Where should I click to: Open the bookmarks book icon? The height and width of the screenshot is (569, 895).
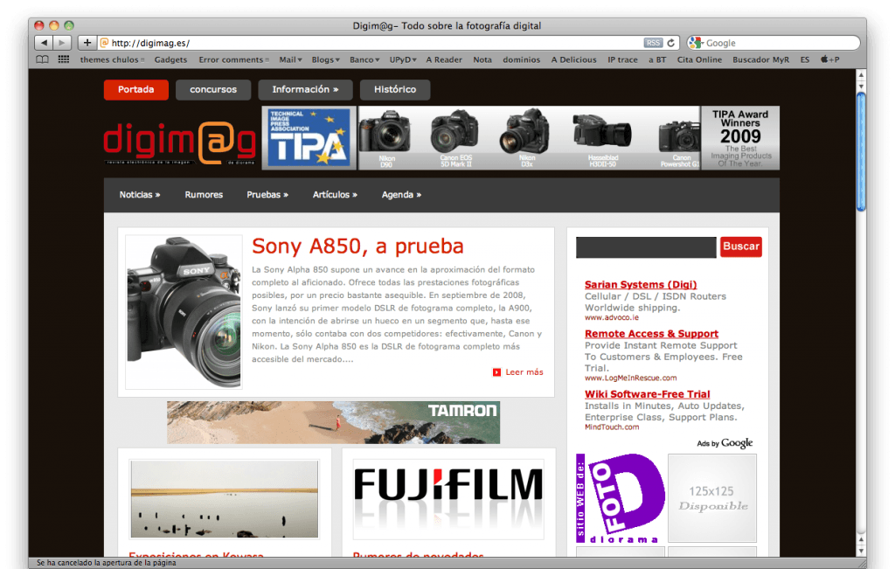click(42, 59)
